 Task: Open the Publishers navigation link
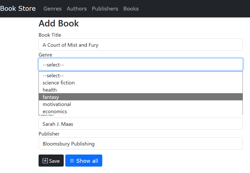tap(105, 8)
